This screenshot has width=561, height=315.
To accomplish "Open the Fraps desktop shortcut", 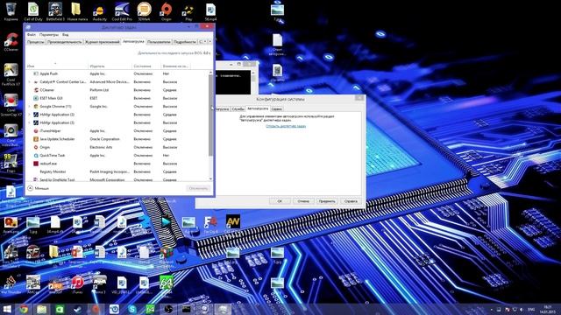I will pos(11,163).
